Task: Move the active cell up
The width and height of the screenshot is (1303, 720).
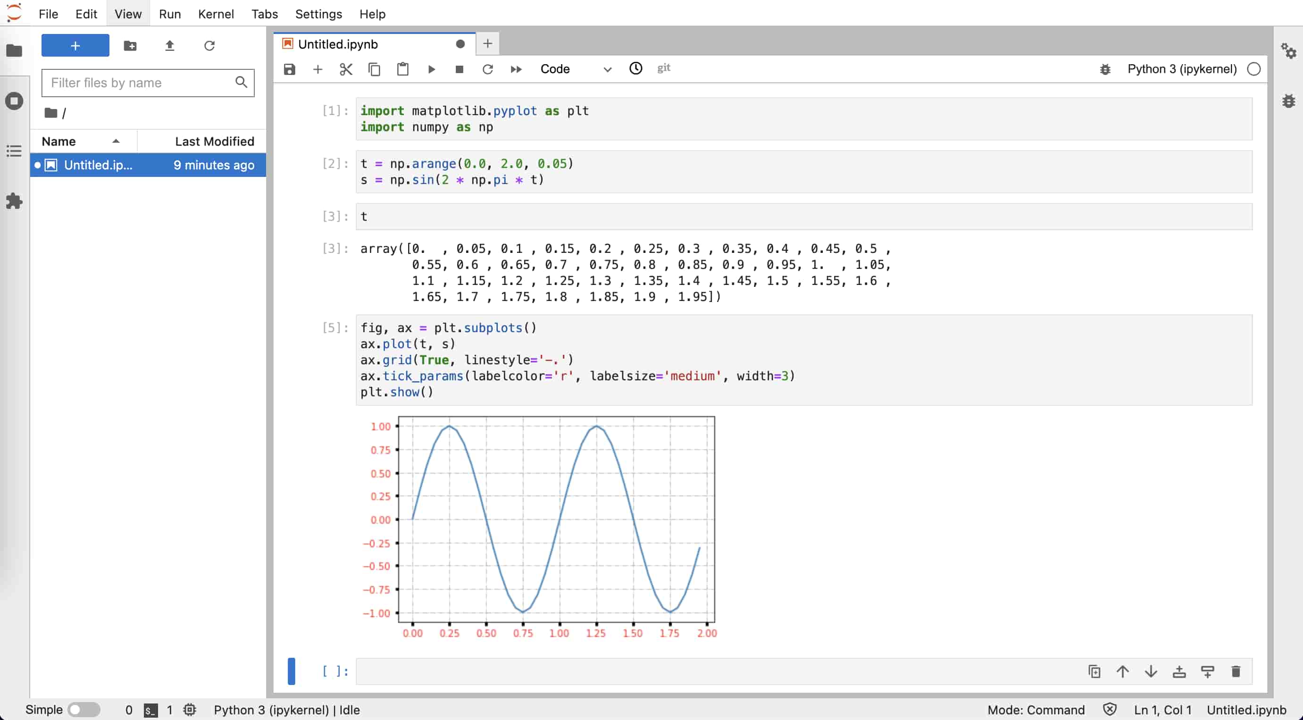Action: tap(1122, 671)
